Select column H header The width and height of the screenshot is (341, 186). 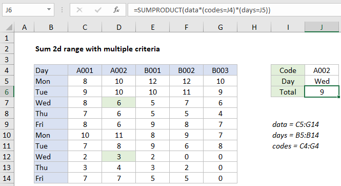(254, 27)
